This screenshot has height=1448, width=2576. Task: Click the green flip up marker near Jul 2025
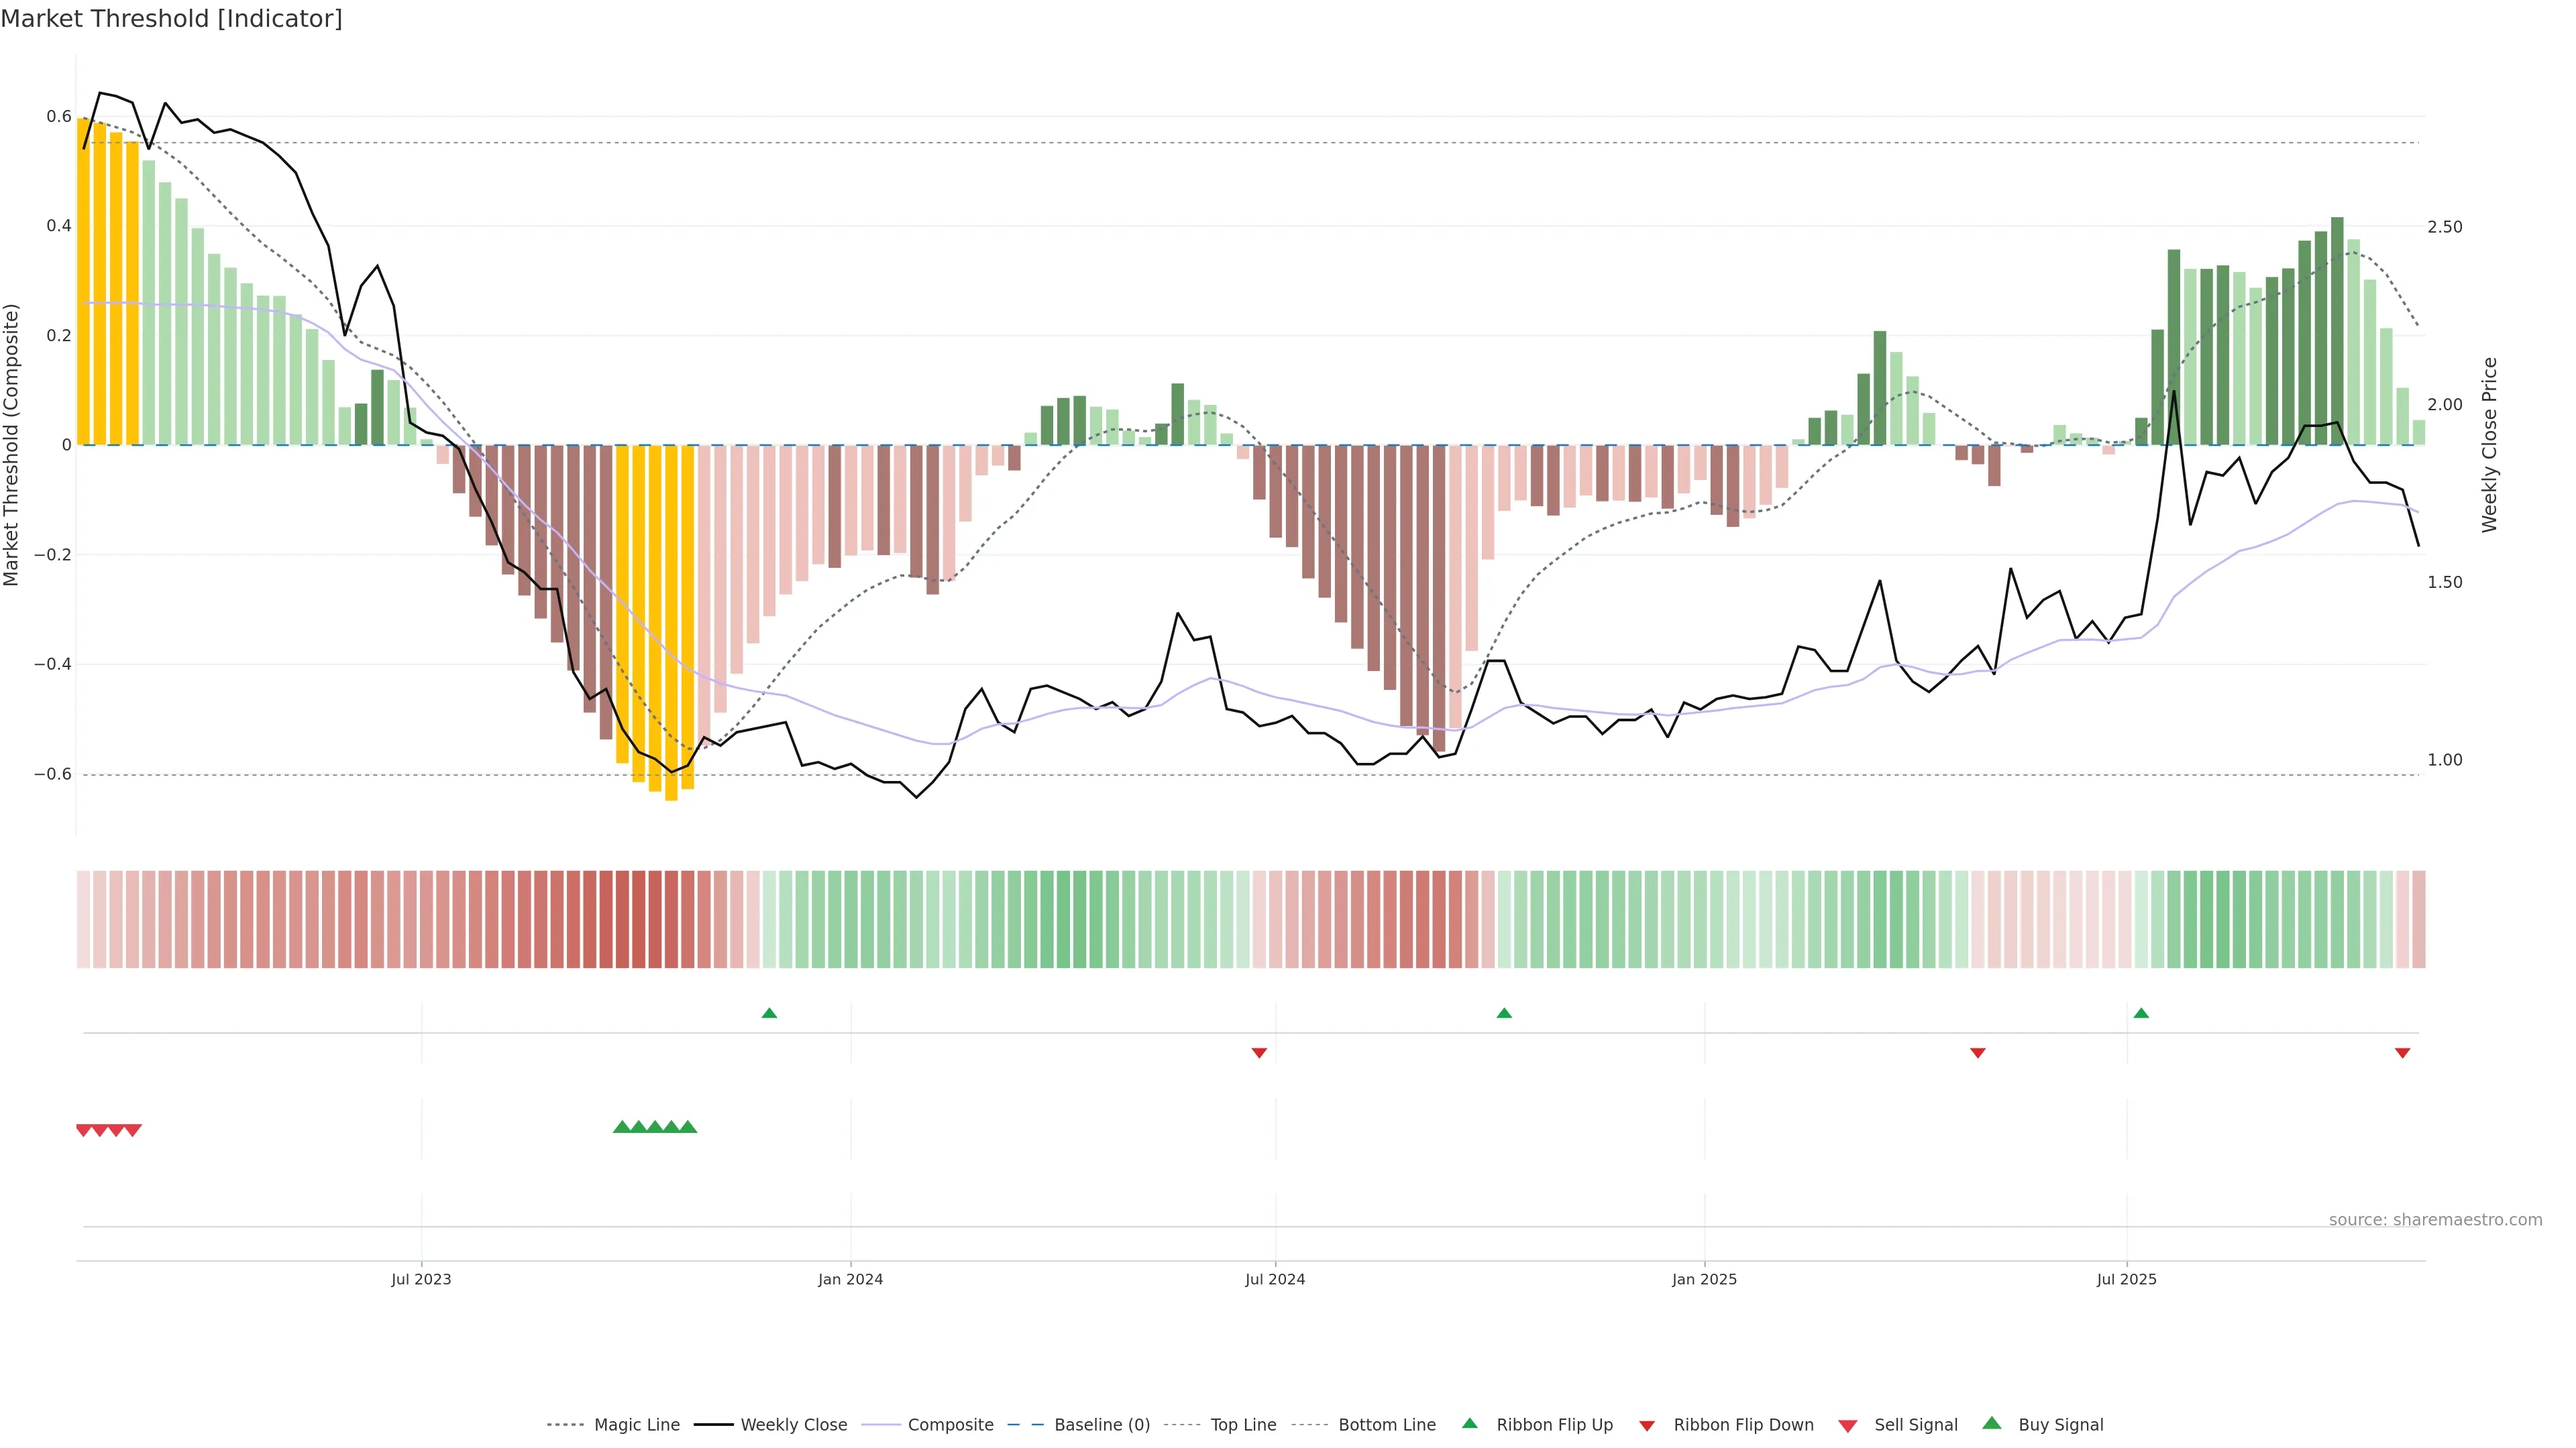point(2141,1014)
